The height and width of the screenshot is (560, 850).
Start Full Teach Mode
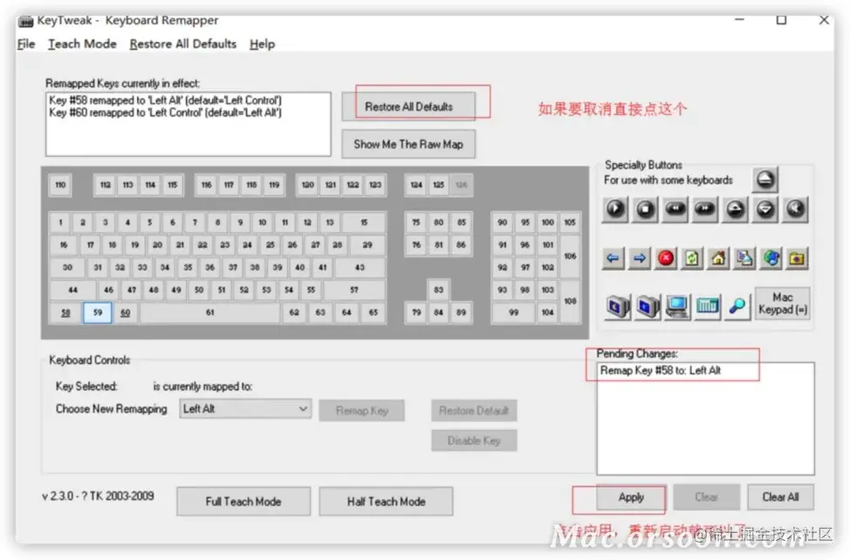[x=243, y=502]
